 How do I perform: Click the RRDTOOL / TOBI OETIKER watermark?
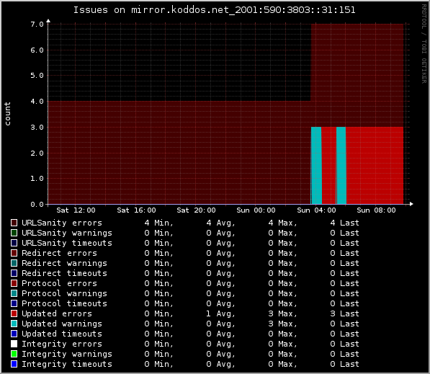(x=424, y=44)
